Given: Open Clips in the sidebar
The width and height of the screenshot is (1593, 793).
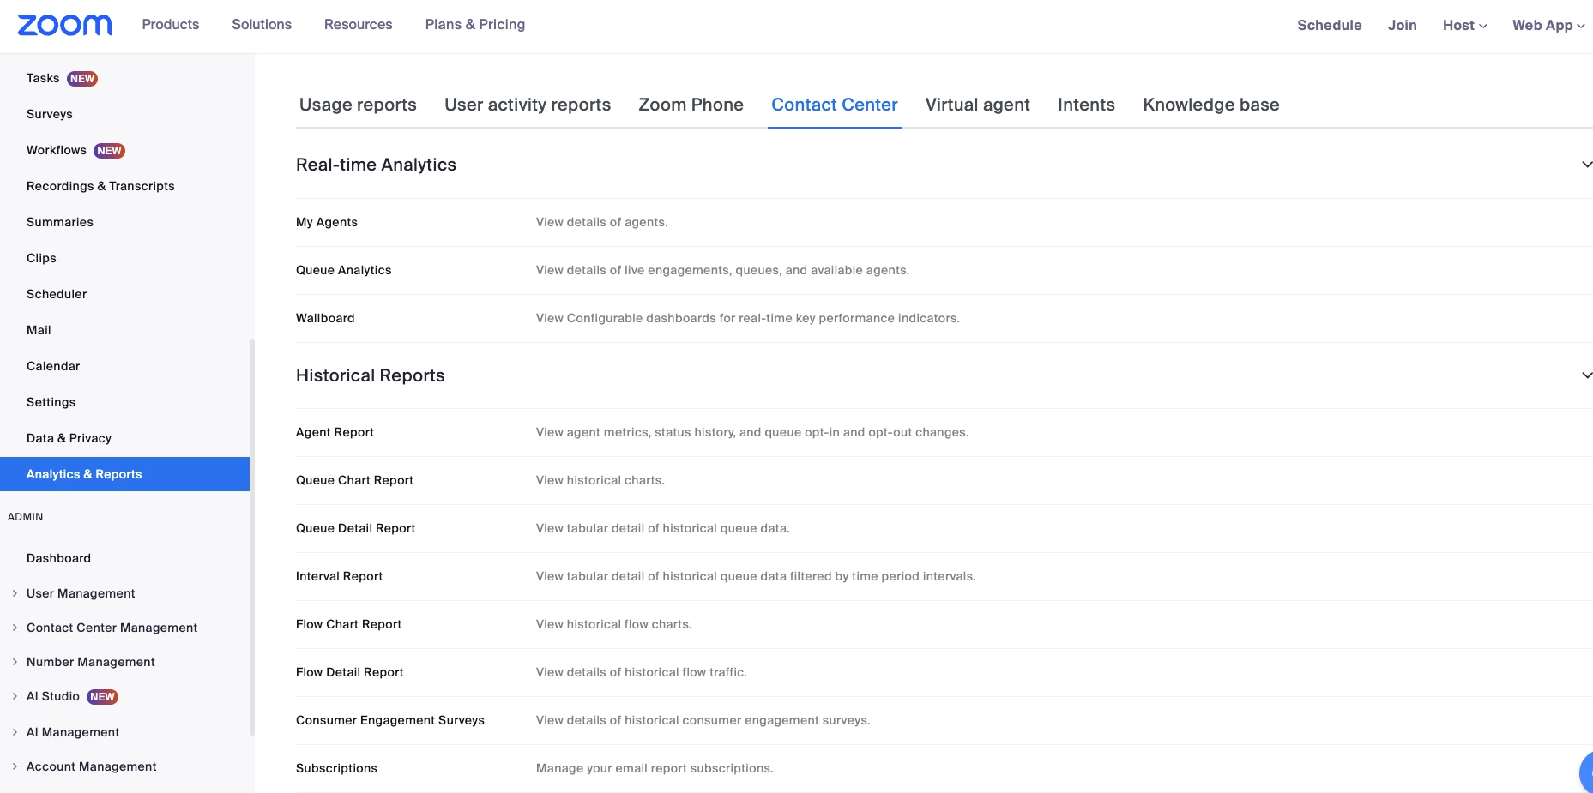Looking at the screenshot, I should click(41, 258).
